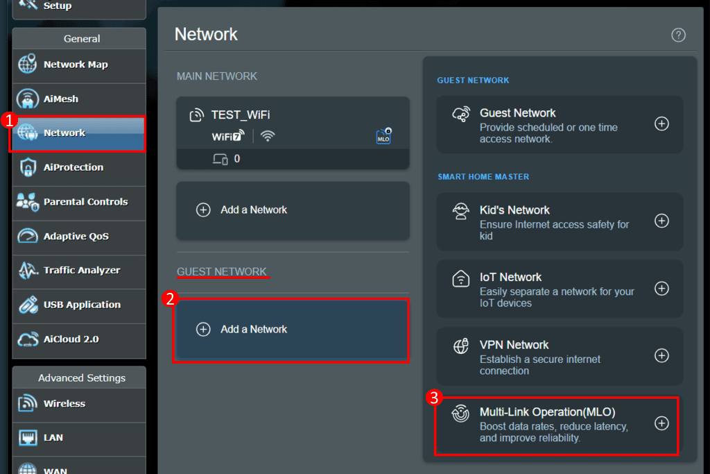
Task: Add a Guest Network with plus button
Action: coord(661,124)
